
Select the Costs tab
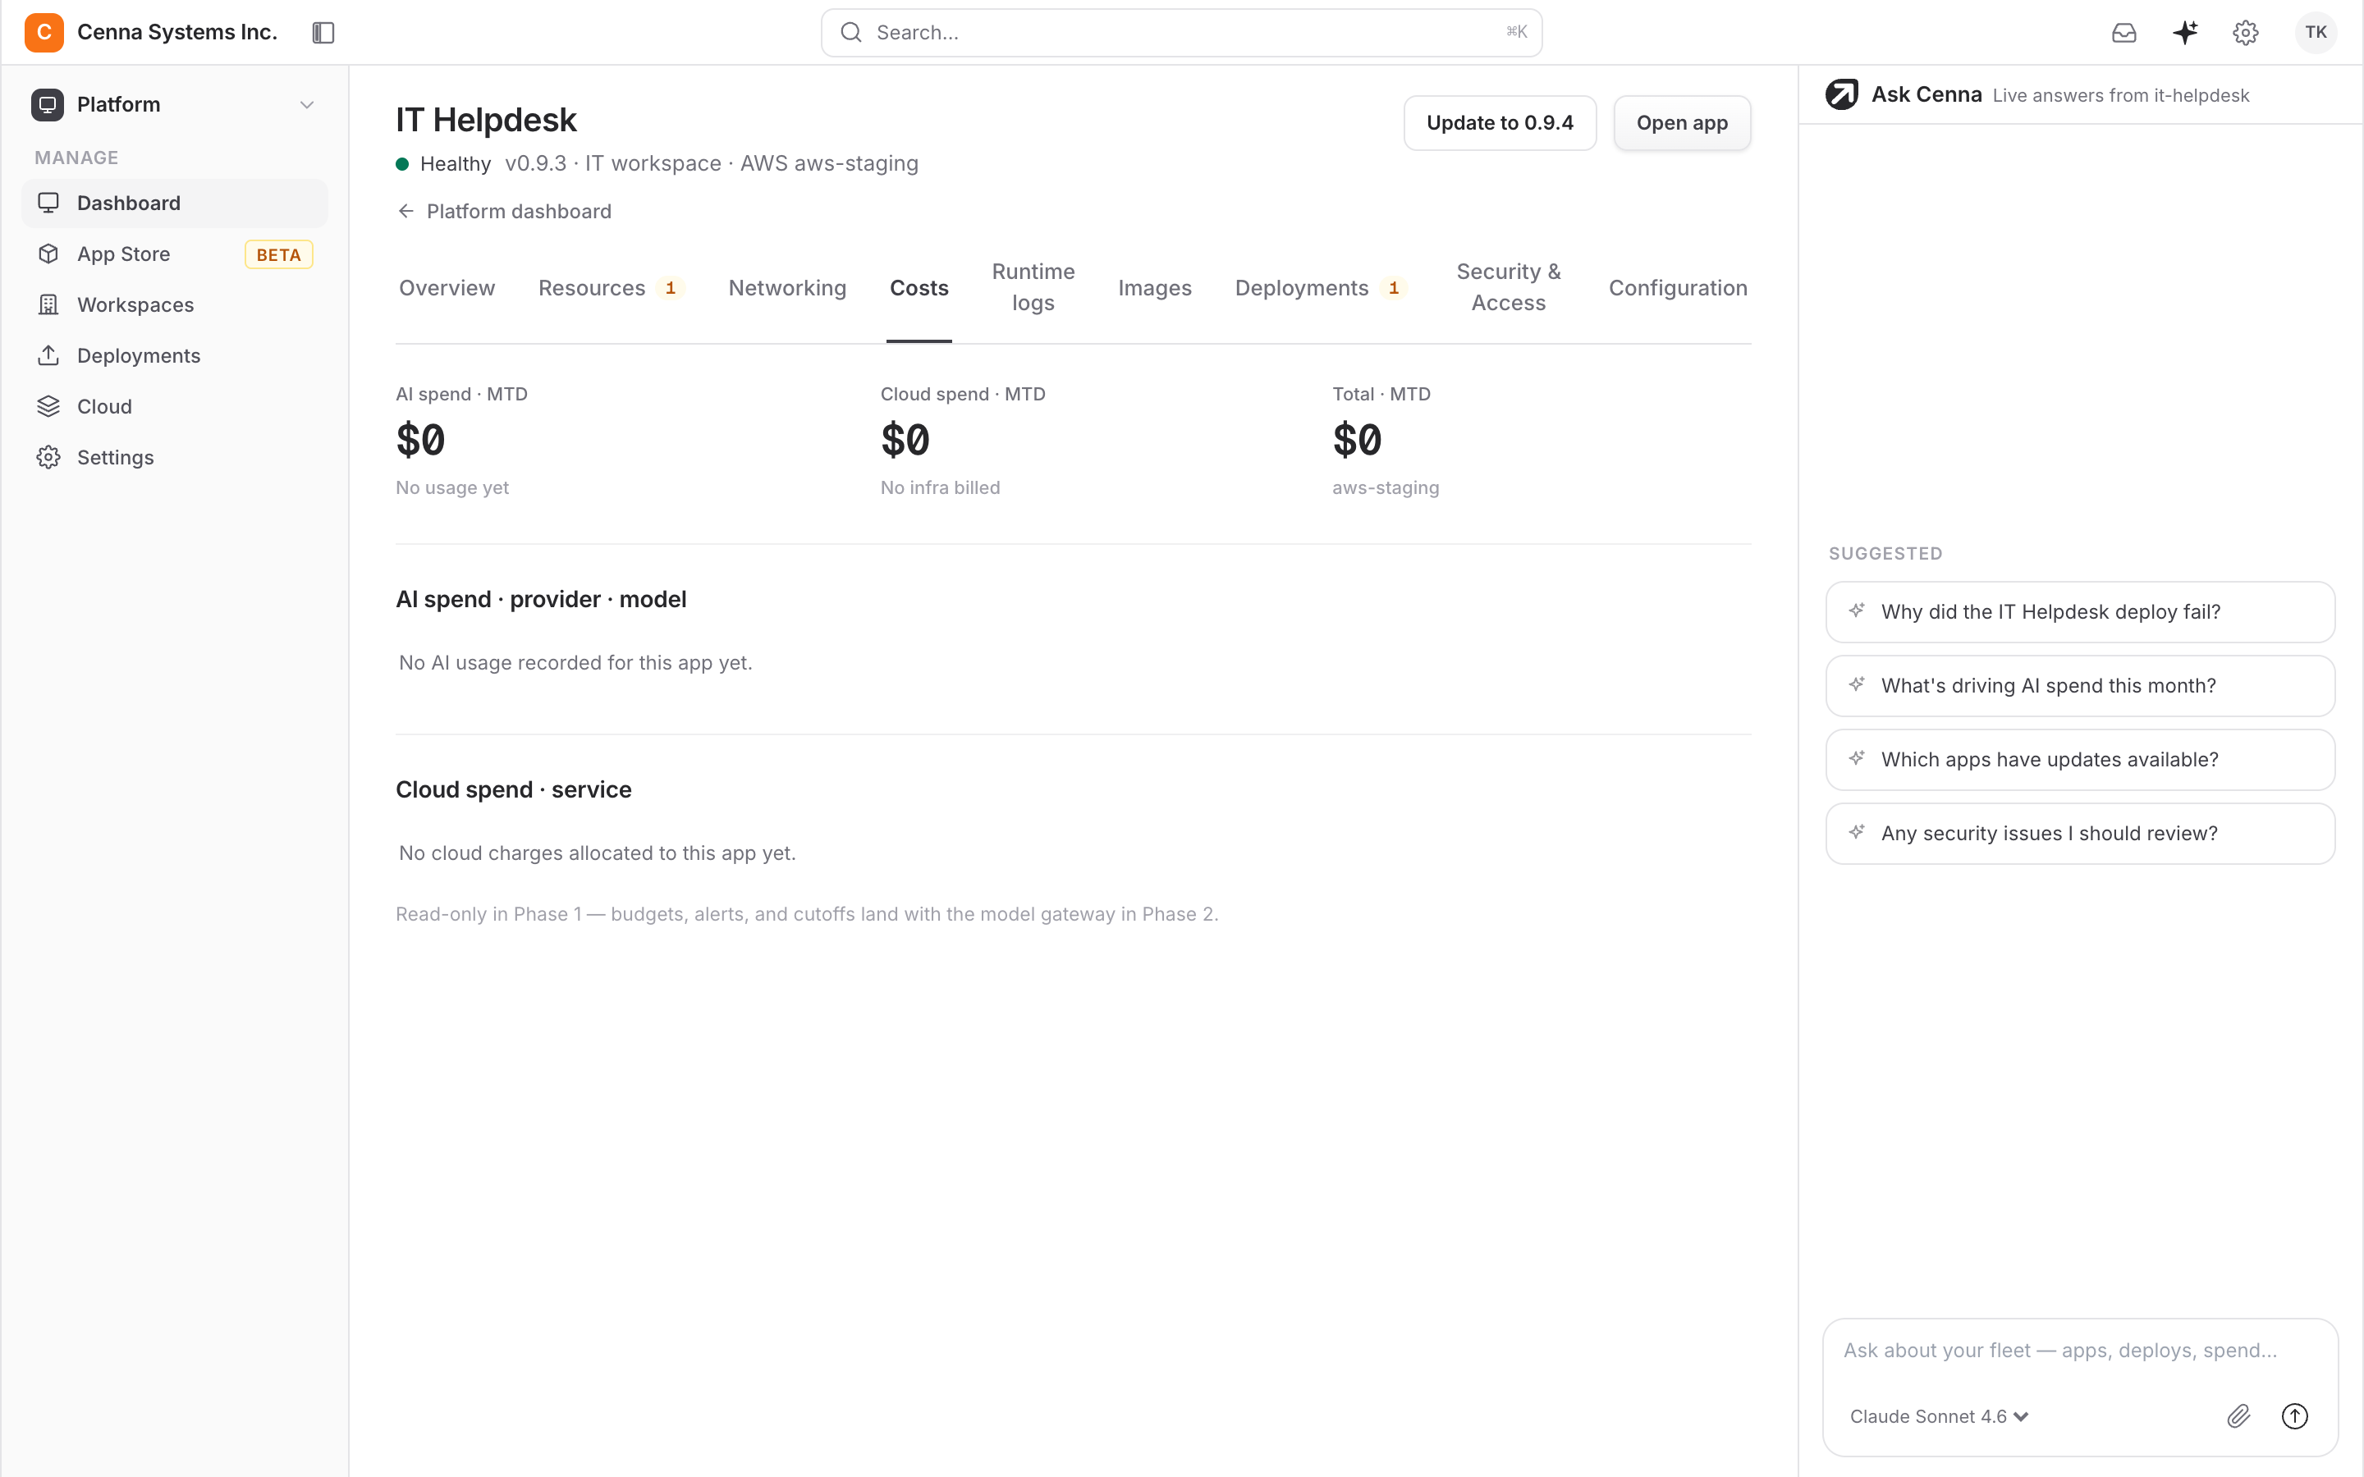coord(919,288)
